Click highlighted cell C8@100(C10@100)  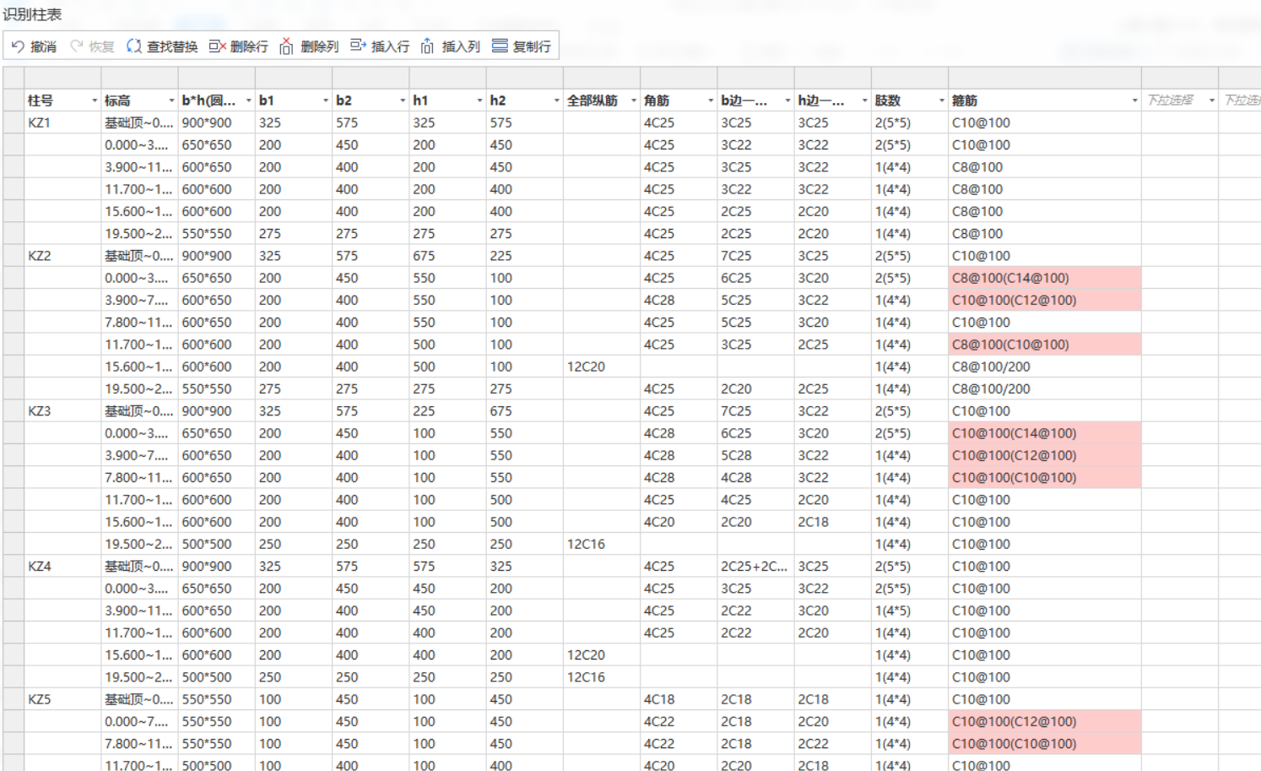1045,345
